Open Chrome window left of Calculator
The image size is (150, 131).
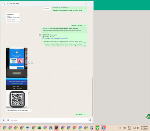click(x=86, y=128)
